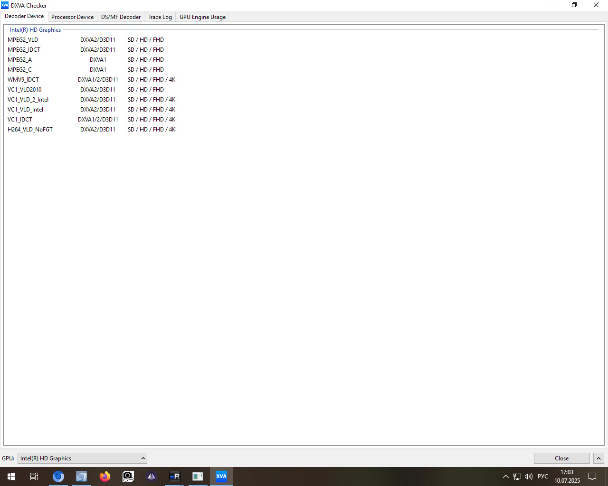Switch input language via РУС indicator
Image resolution: width=608 pixels, height=486 pixels.
[x=543, y=477]
